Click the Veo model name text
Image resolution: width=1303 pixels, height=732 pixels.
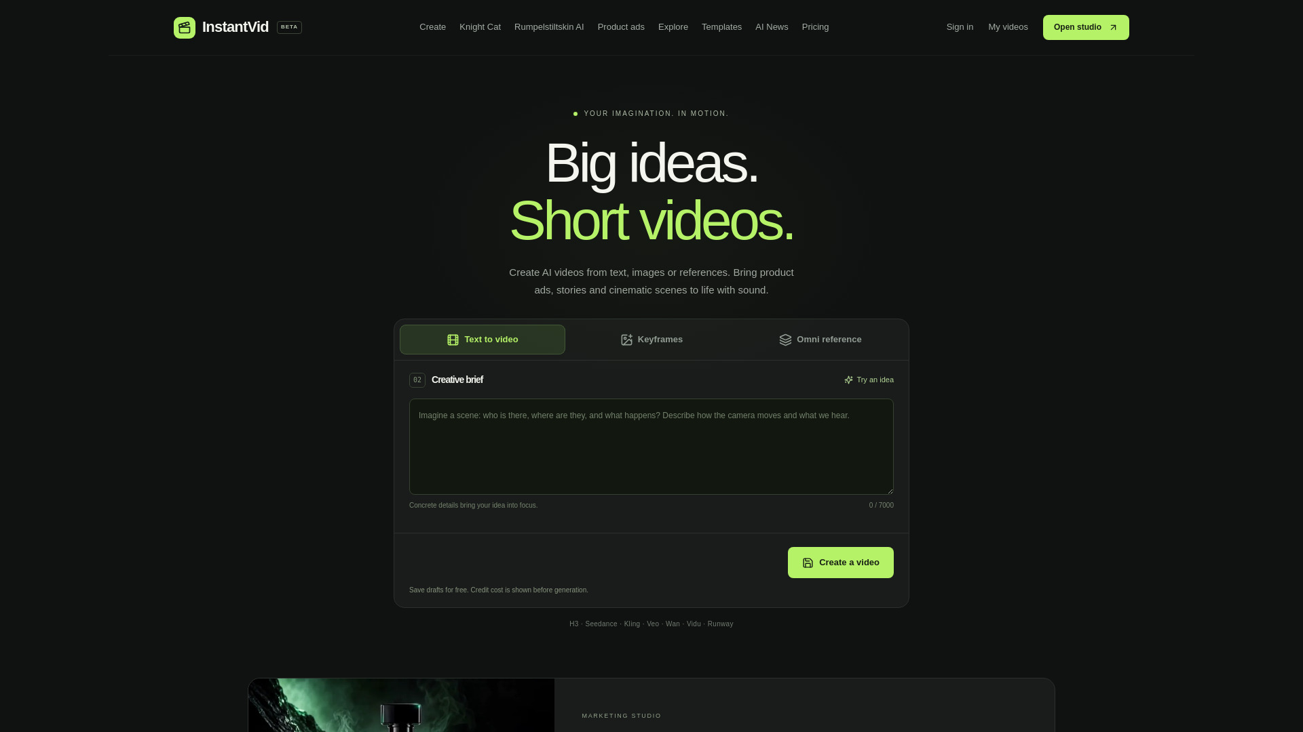tap(653, 624)
